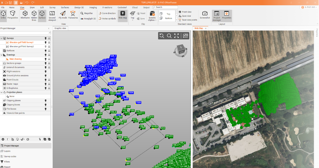
Task: Click the add (plus) icon in Project Manager toolbar
Action: (x=3, y=139)
